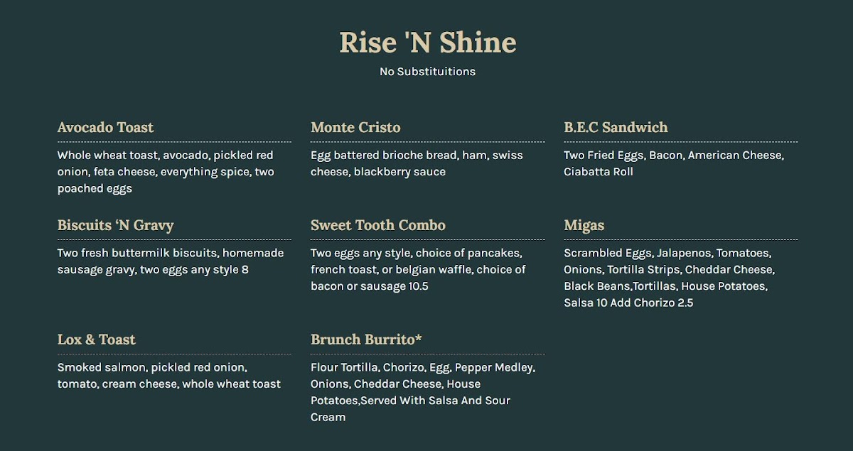Select the No Substituitions subtitle text
Viewport: 853px width, 451px height.
(x=427, y=72)
